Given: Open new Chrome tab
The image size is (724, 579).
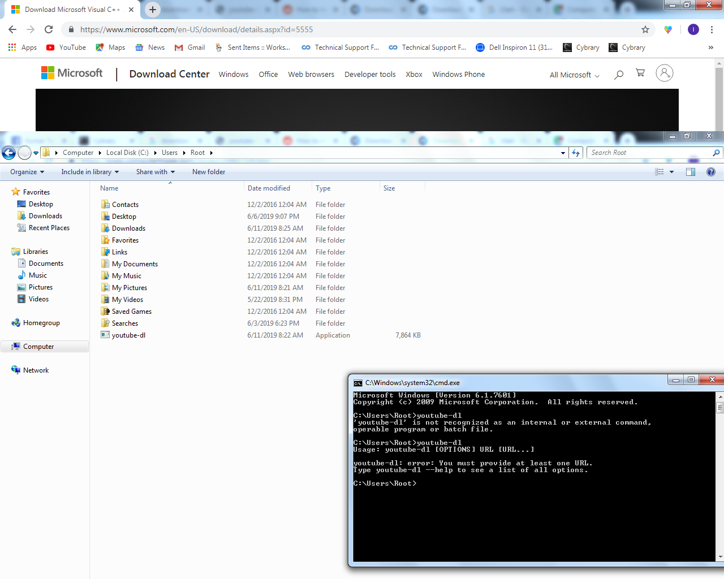Looking at the screenshot, I should (153, 10).
